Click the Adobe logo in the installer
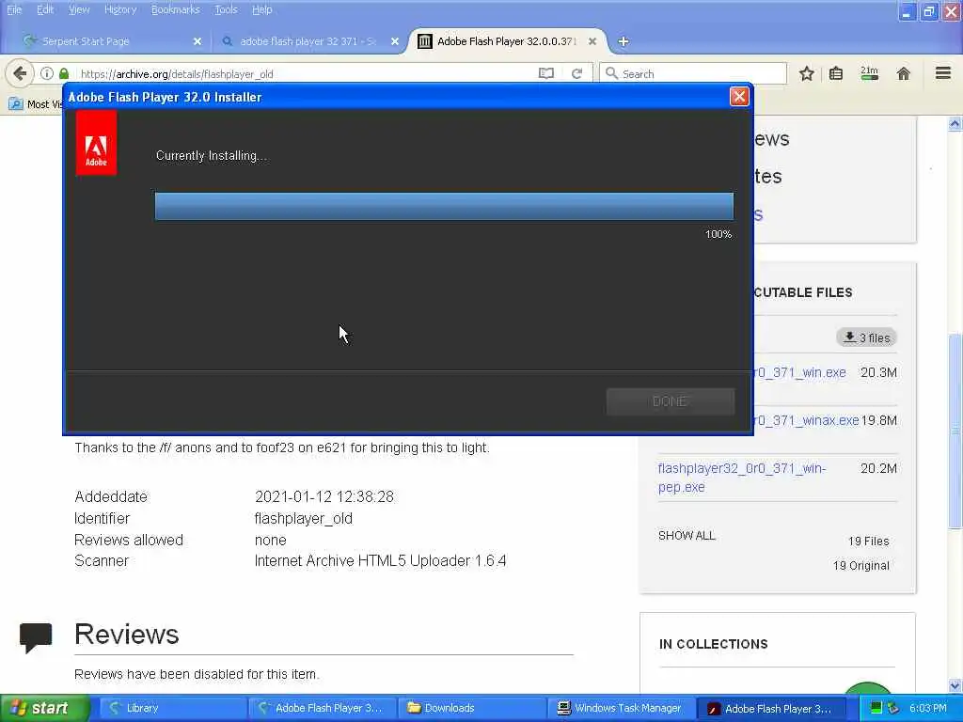The height and width of the screenshot is (722, 963). (96, 143)
